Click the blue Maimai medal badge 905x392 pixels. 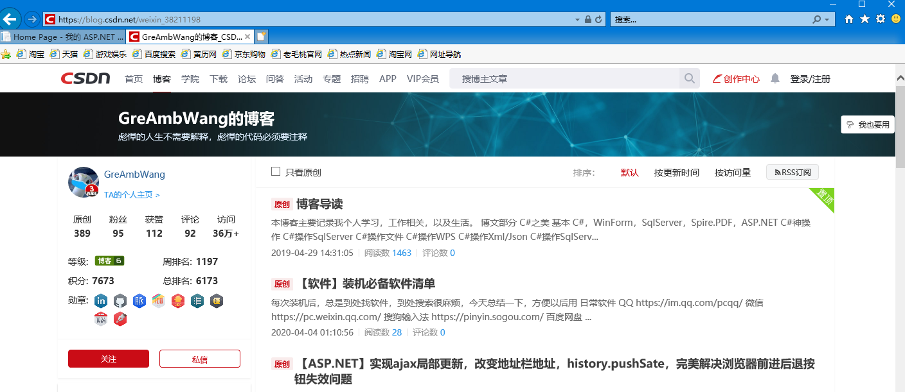(139, 300)
